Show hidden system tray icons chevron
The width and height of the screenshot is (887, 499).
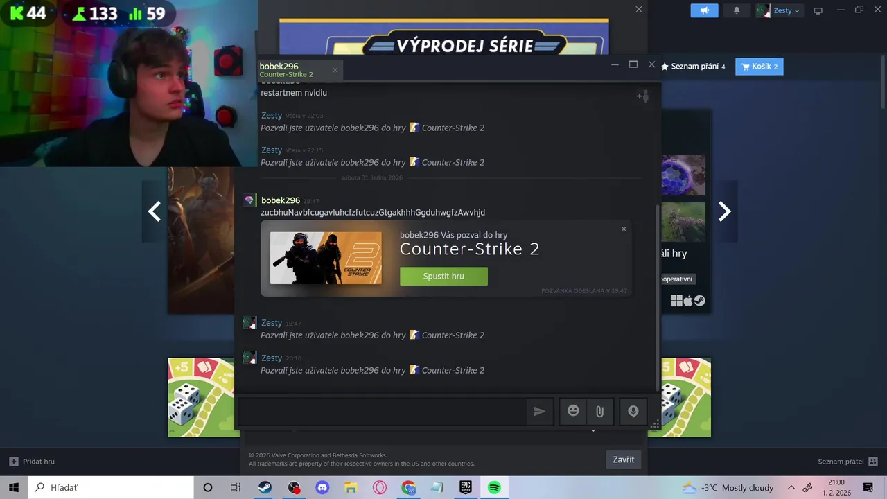pyautogui.click(x=791, y=487)
